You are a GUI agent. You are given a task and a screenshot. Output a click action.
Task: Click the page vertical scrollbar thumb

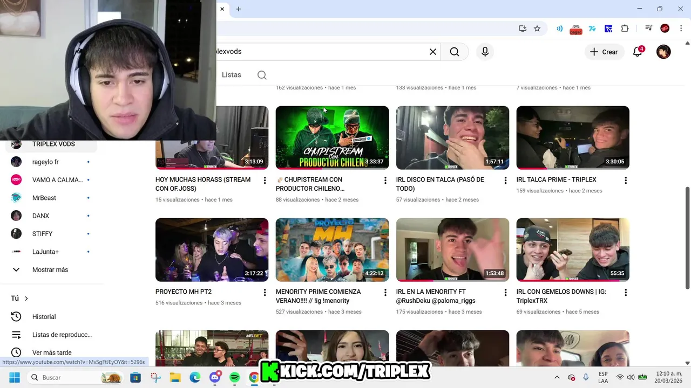(x=687, y=239)
